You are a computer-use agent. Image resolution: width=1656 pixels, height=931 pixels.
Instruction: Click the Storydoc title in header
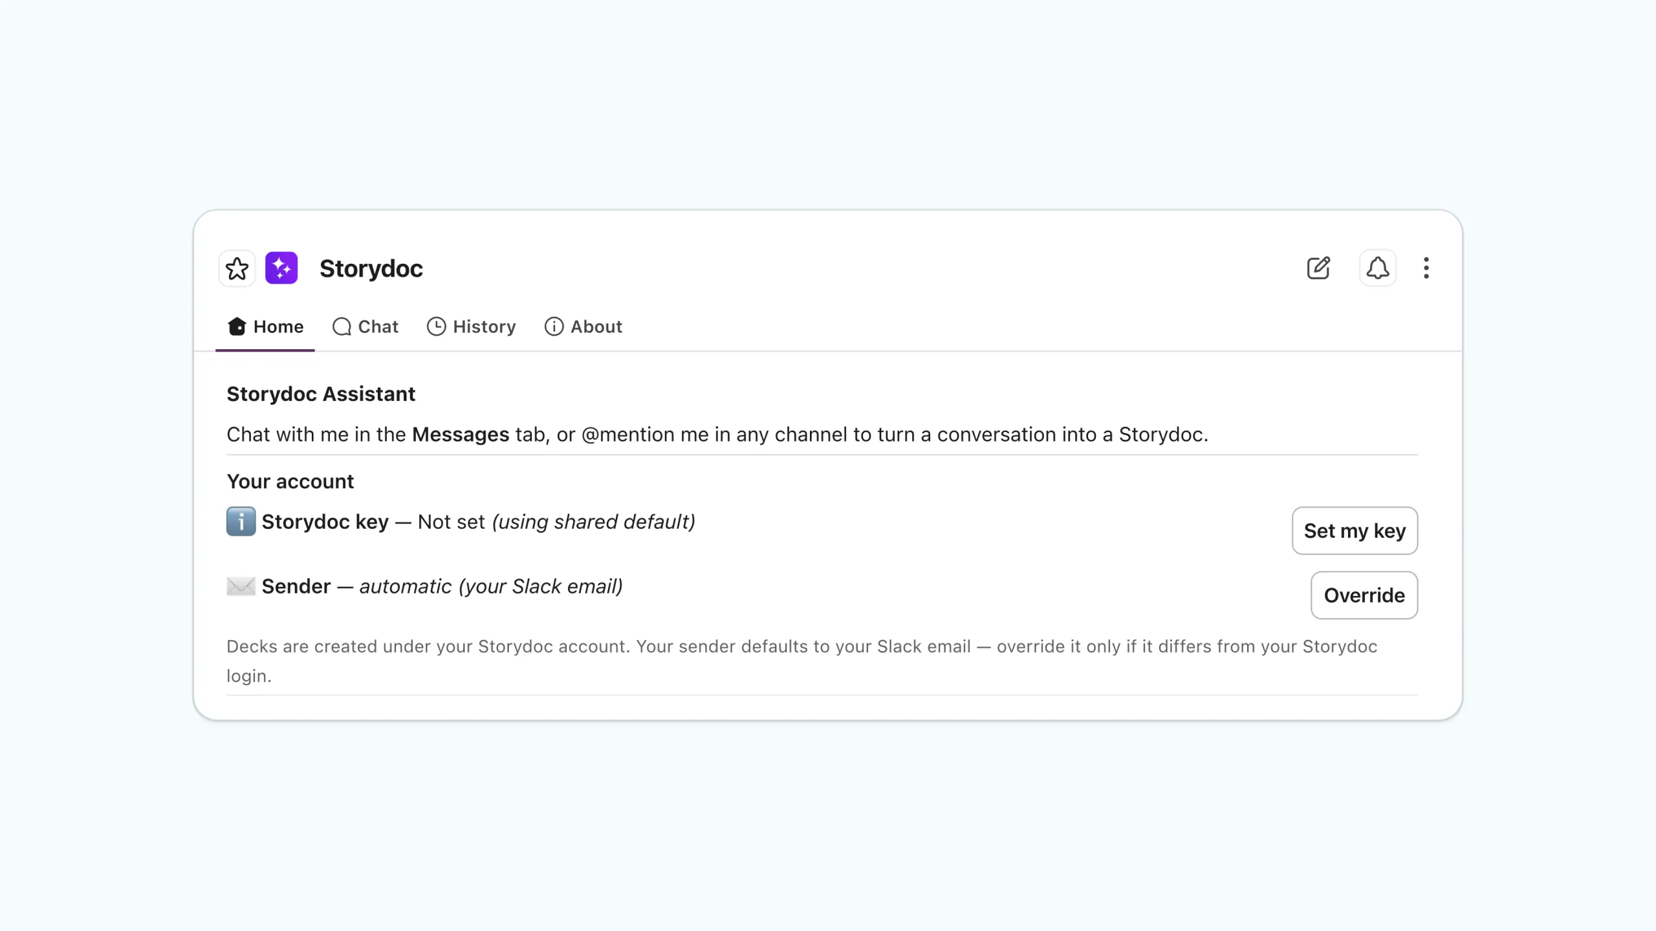(371, 268)
